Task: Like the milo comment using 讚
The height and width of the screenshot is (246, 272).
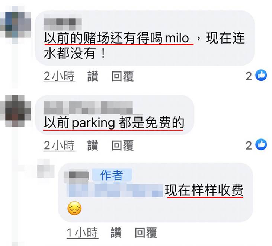Action: tap(93, 76)
